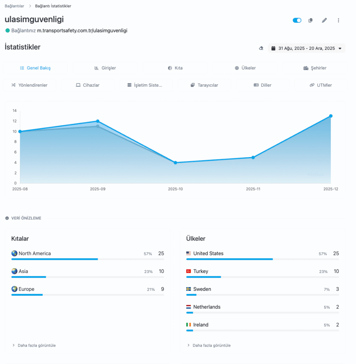This screenshot has height=364, width=356.
Task: Click the Bağlantılar breadcrumb link
Action: pyautogui.click(x=14, y=6)
